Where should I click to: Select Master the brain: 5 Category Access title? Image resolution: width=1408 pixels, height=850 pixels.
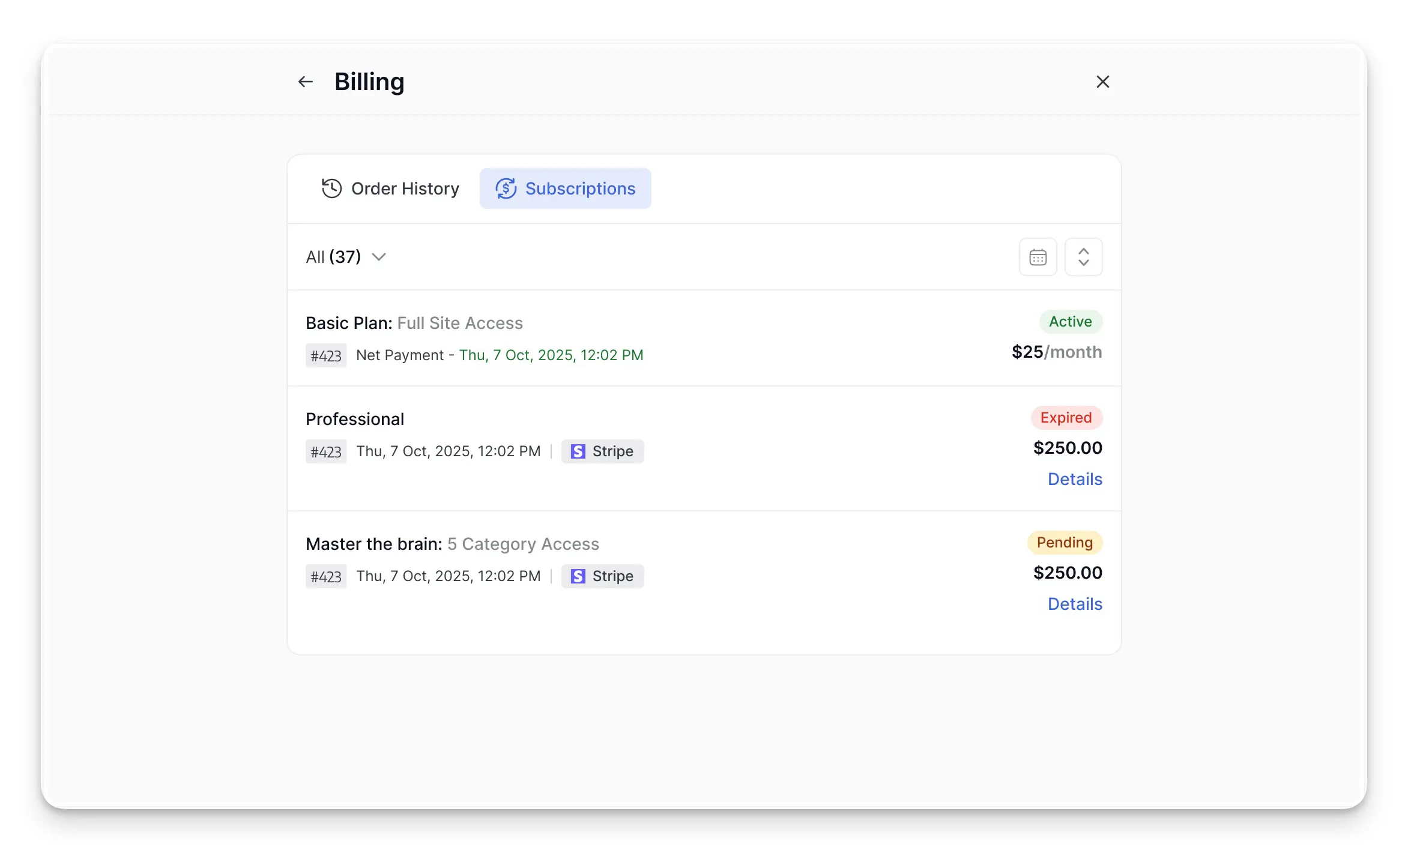(452, 544)
